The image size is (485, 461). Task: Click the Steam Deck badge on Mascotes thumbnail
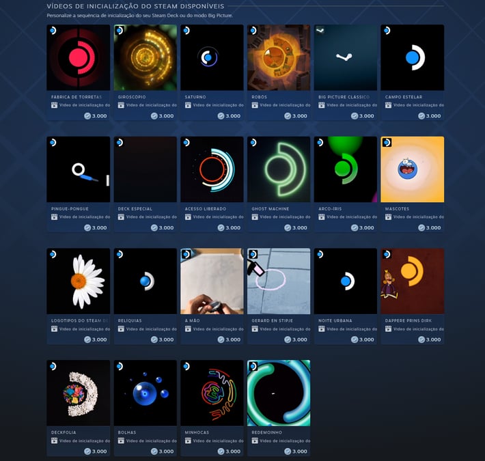point(387,142)
